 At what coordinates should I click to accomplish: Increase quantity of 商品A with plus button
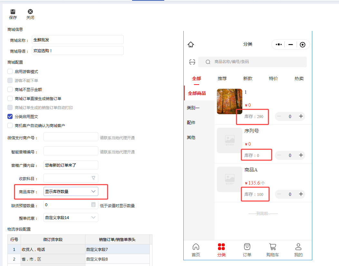[x=301, y=194]
